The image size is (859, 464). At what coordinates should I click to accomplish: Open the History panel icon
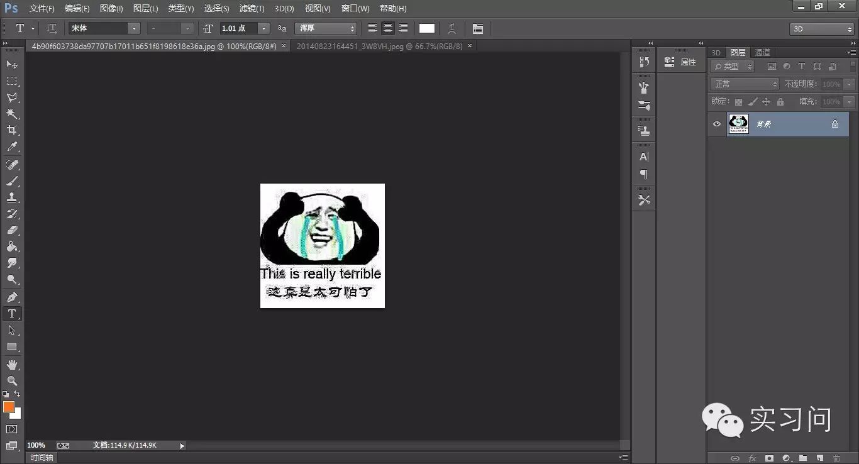[644, 62]
